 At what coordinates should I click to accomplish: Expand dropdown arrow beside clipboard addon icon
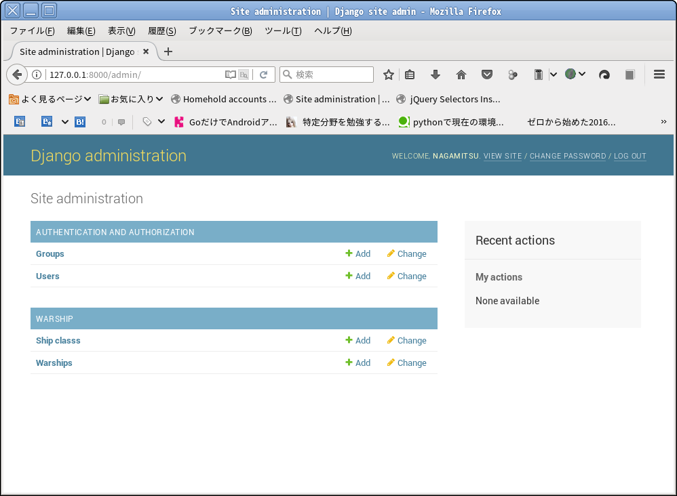pos(553,75)
